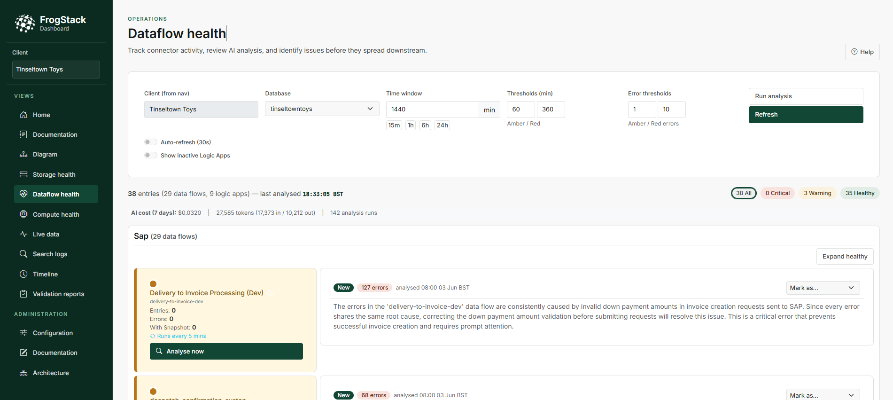Click the FrogStack logo icon
Viewport: 893px width, 400px height.
tap(25, 23)
